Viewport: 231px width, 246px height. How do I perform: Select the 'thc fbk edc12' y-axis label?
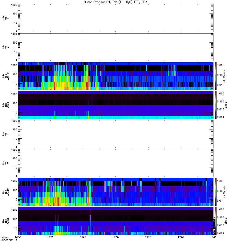[6, 192]
